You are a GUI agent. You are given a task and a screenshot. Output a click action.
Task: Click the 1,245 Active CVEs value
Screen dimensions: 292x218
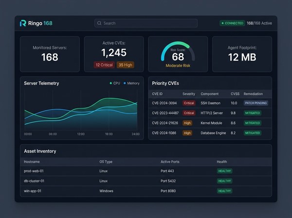[114, 53]
